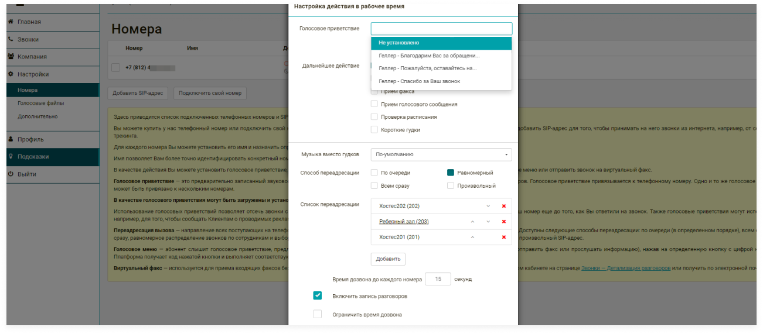Click the power icon beside Выйти
This screenshot has width=763, height=334.
tap(11, 174)
